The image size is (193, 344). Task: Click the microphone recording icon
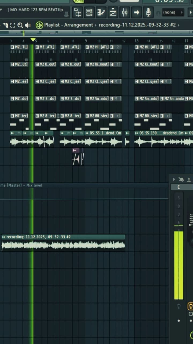[x=148, y=12]
